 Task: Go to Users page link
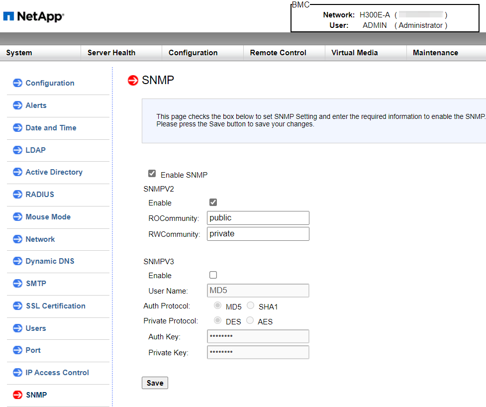36,328
